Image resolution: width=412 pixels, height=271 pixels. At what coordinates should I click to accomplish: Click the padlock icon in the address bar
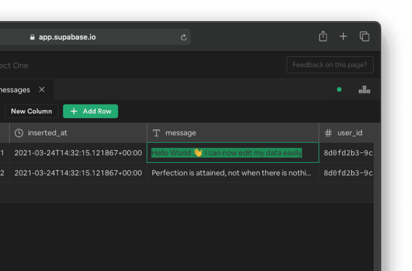pos(32,37)
